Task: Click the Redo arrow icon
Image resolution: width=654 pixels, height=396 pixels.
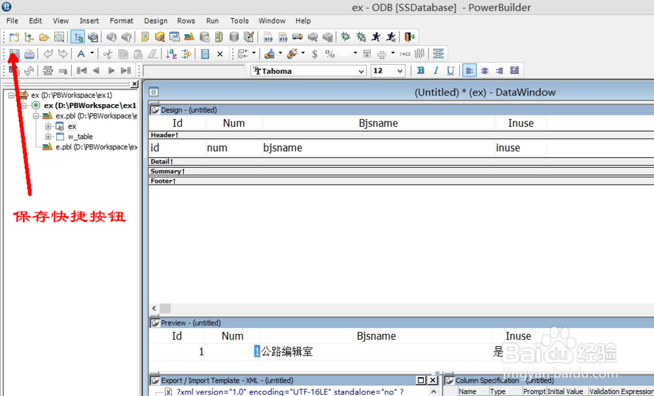Action: point(63,54)
